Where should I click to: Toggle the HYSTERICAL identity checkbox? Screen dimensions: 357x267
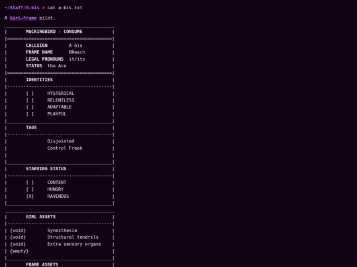[x=30, y=94]
